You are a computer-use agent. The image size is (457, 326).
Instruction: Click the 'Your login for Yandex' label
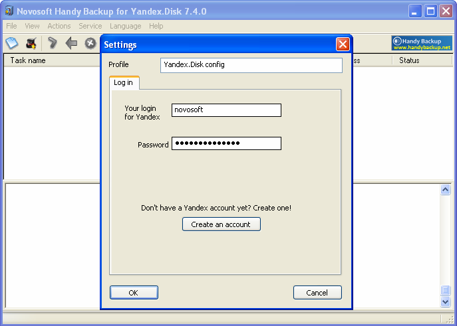142,113
